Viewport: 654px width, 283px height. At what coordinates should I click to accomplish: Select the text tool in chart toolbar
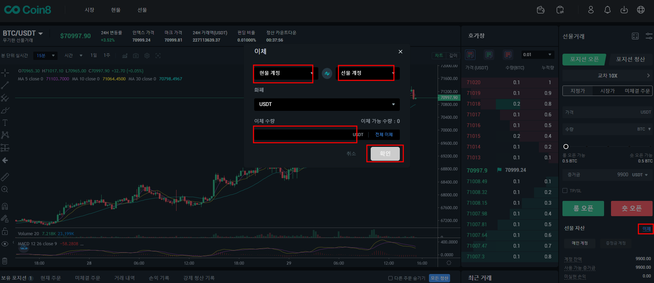(5, 123)
